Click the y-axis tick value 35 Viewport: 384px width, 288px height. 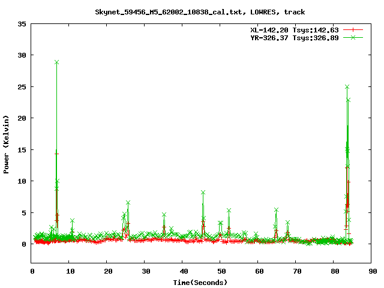point(22,24)
